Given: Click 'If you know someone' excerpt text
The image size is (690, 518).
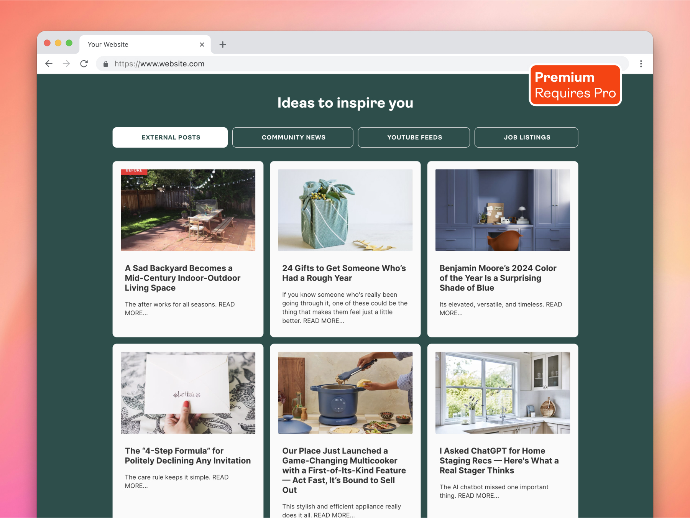Looking at the screenshot, I should click(x=345, y=308).
